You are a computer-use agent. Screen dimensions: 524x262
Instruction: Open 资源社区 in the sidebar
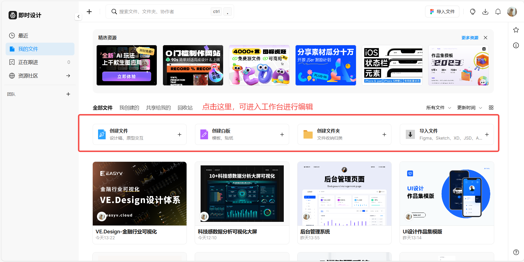[x=40, y=76]
